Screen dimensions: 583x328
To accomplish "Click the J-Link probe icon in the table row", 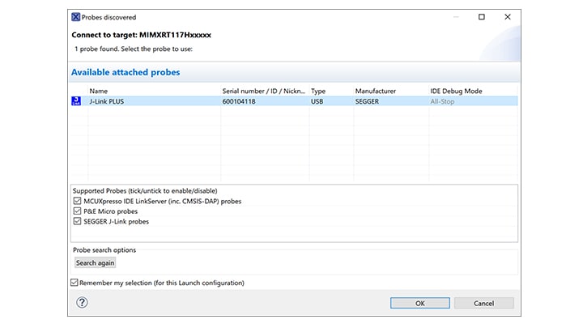I will tap(77, 101).
